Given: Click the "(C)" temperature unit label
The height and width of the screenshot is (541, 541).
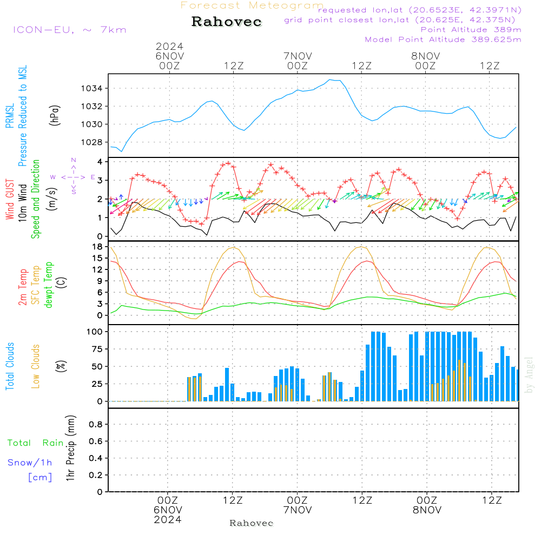Looking at the screenshot, I should click(x=62, y=282).
